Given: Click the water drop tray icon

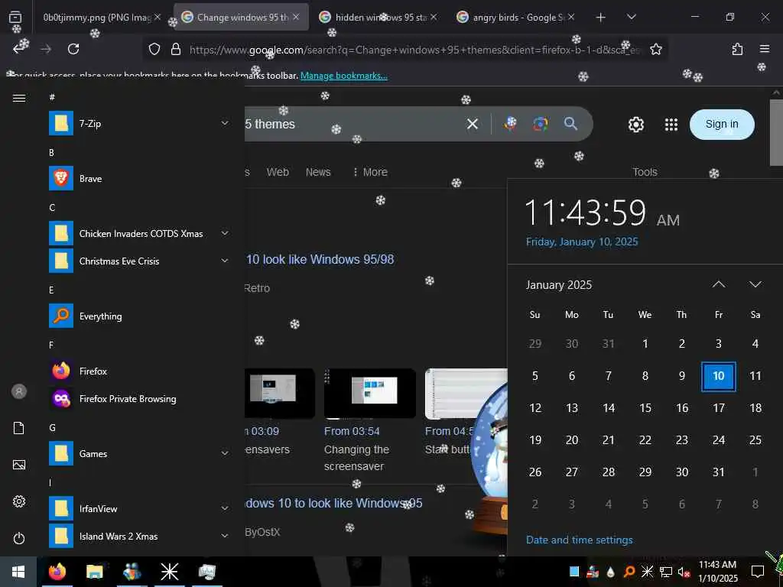Looking at the screenshot, I should tap(611, 572).
